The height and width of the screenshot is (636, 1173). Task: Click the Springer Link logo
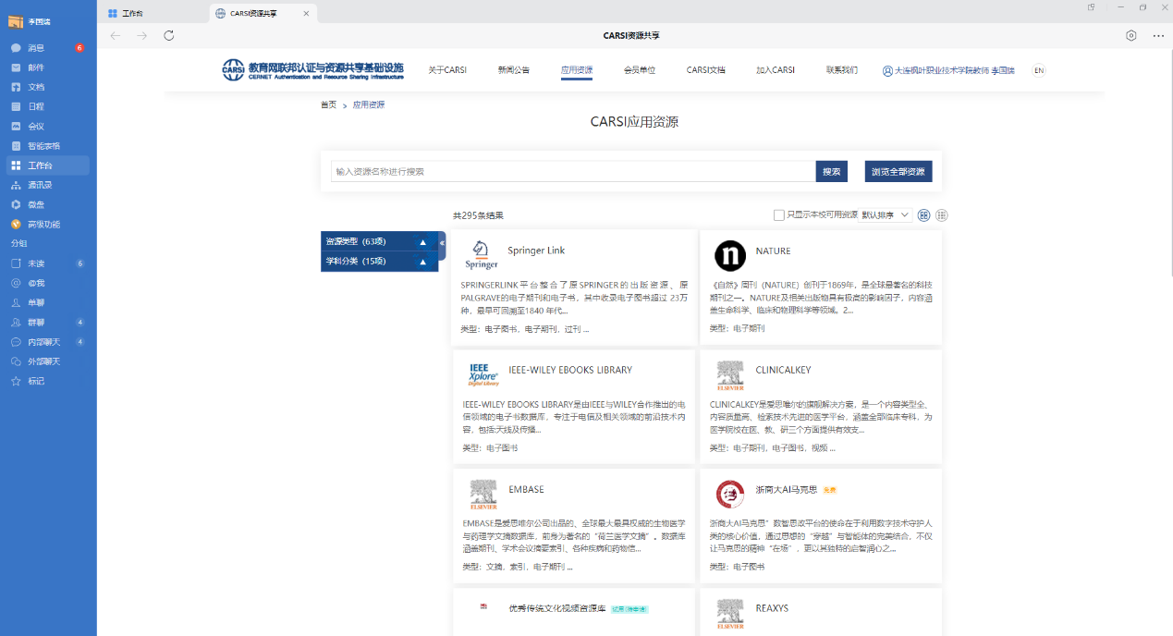pos(482,253)
